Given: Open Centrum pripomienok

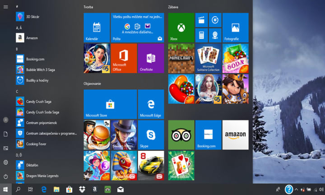Looking at the screenshot, I should 46,123.
